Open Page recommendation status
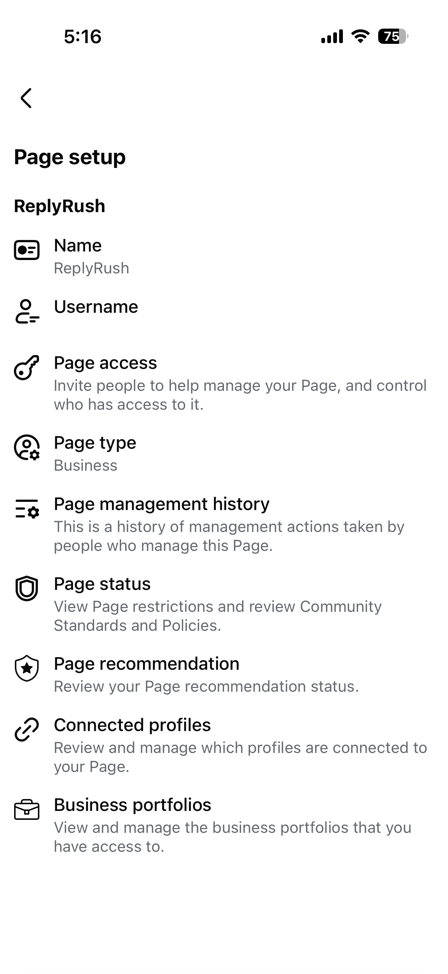This screenshot has height=974, width=448. 224,675
